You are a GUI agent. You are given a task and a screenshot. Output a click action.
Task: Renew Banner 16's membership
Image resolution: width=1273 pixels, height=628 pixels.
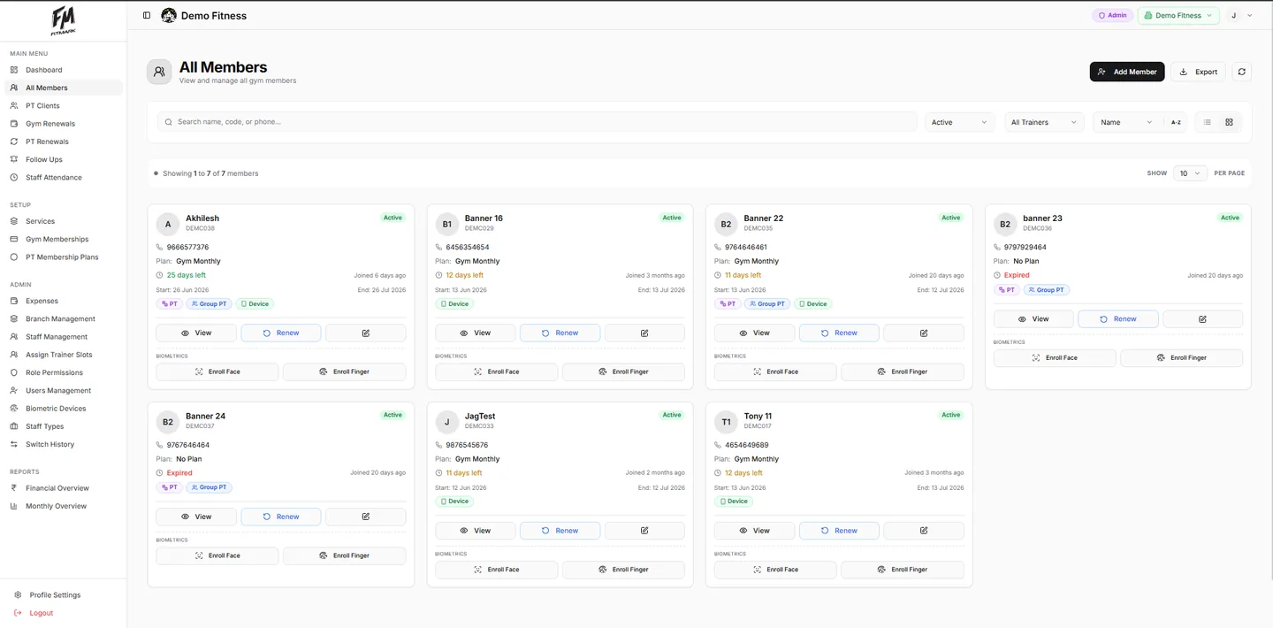(560, 333)
